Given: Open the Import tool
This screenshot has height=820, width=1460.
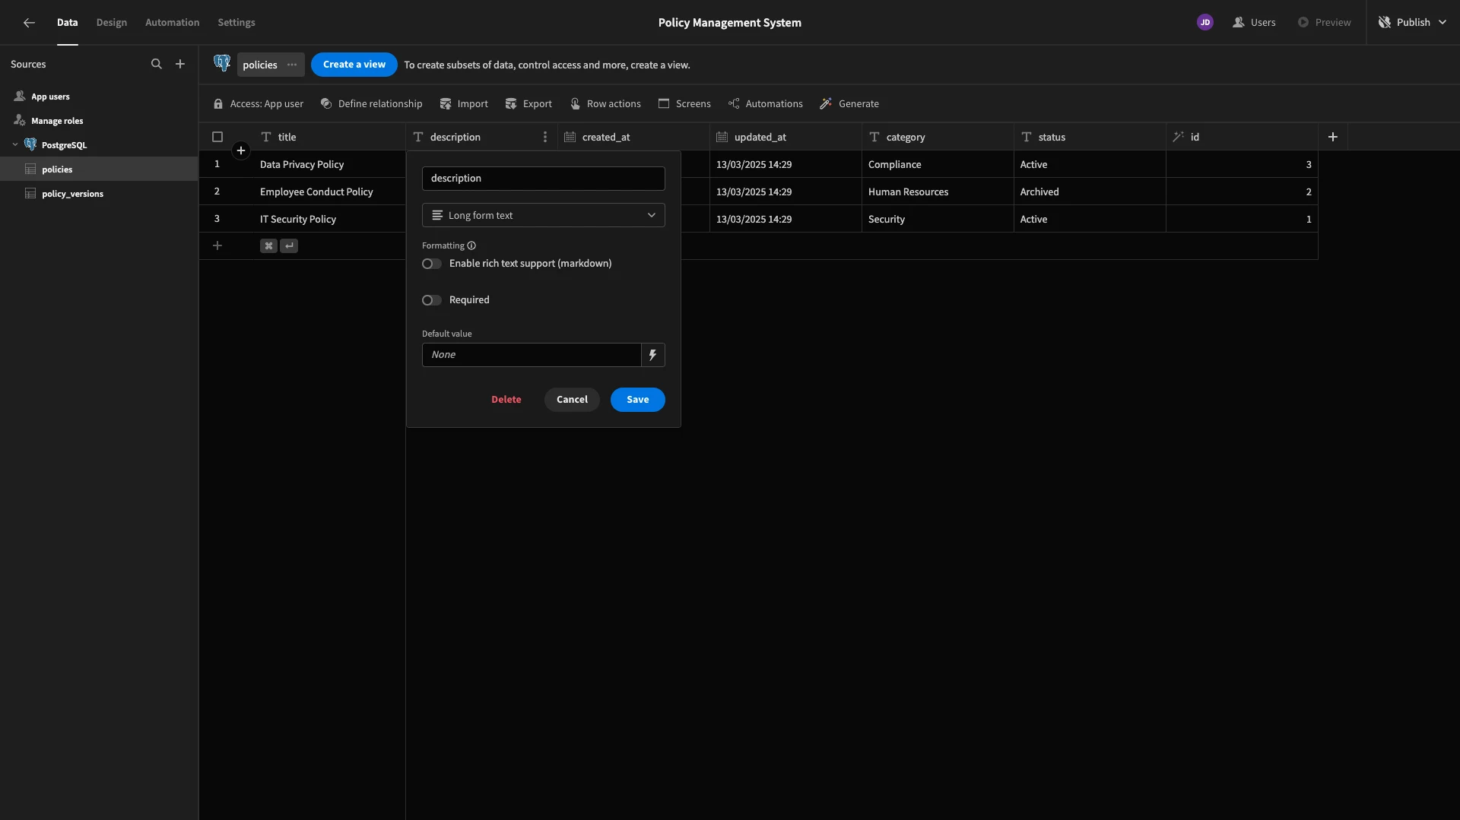Looking at the screenshot, I should click(464, 104).
